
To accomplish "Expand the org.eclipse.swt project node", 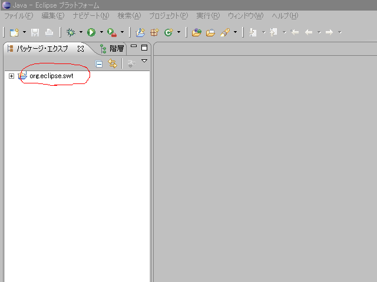I will coord(11,76).
